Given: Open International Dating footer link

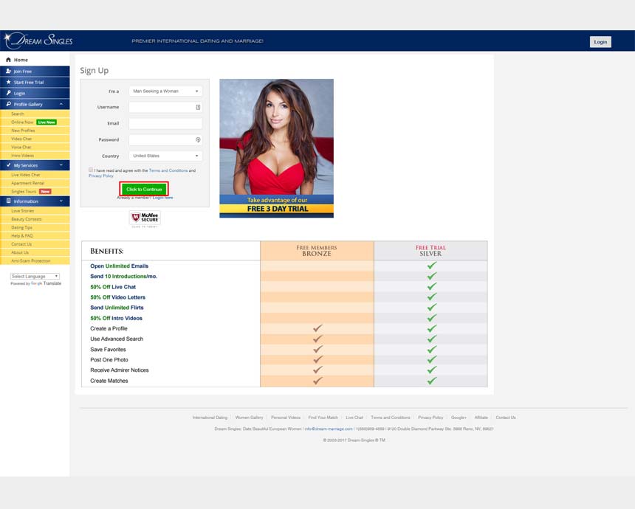Looking at the screenshot, I should pyautogui.click(x=210, y=417).
